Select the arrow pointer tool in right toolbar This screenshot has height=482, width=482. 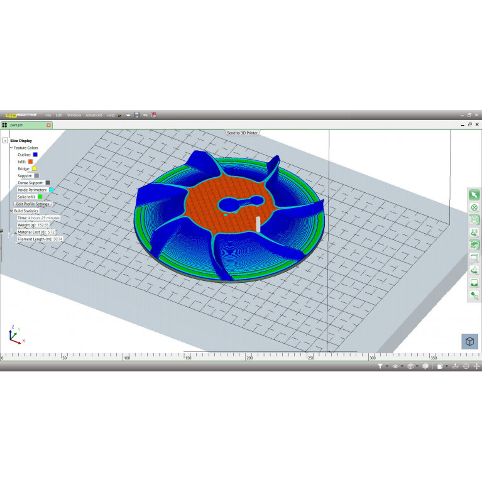pyautogui.click(x=474, y=195)
